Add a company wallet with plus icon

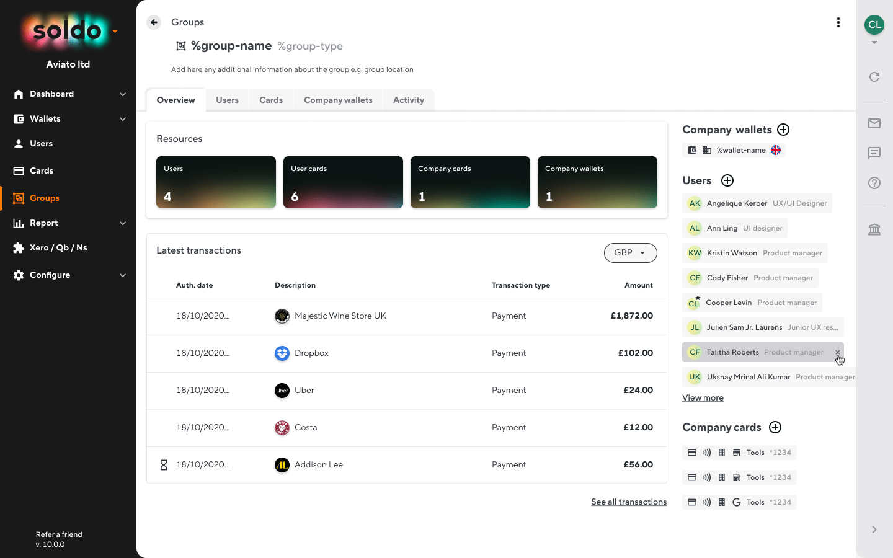pyautogui.click(x=783, y=130)
